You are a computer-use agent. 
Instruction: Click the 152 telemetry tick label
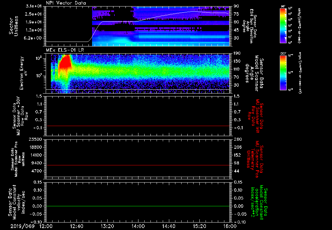tap(237, 155)
